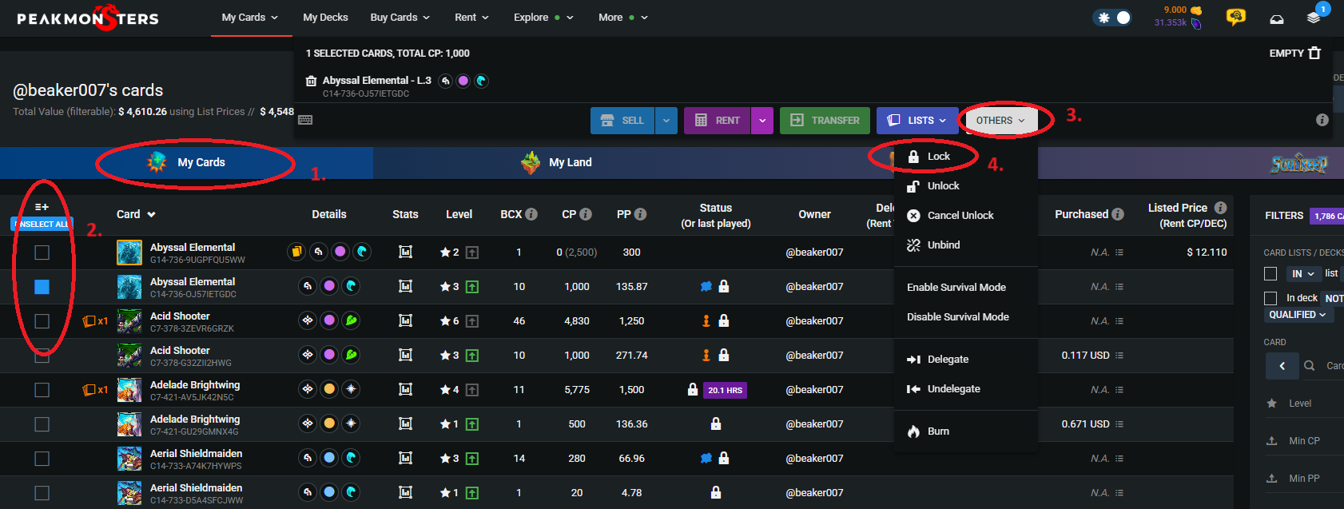
Task: Click the info icon right of OTHERS
Action: coord(1322,120)
